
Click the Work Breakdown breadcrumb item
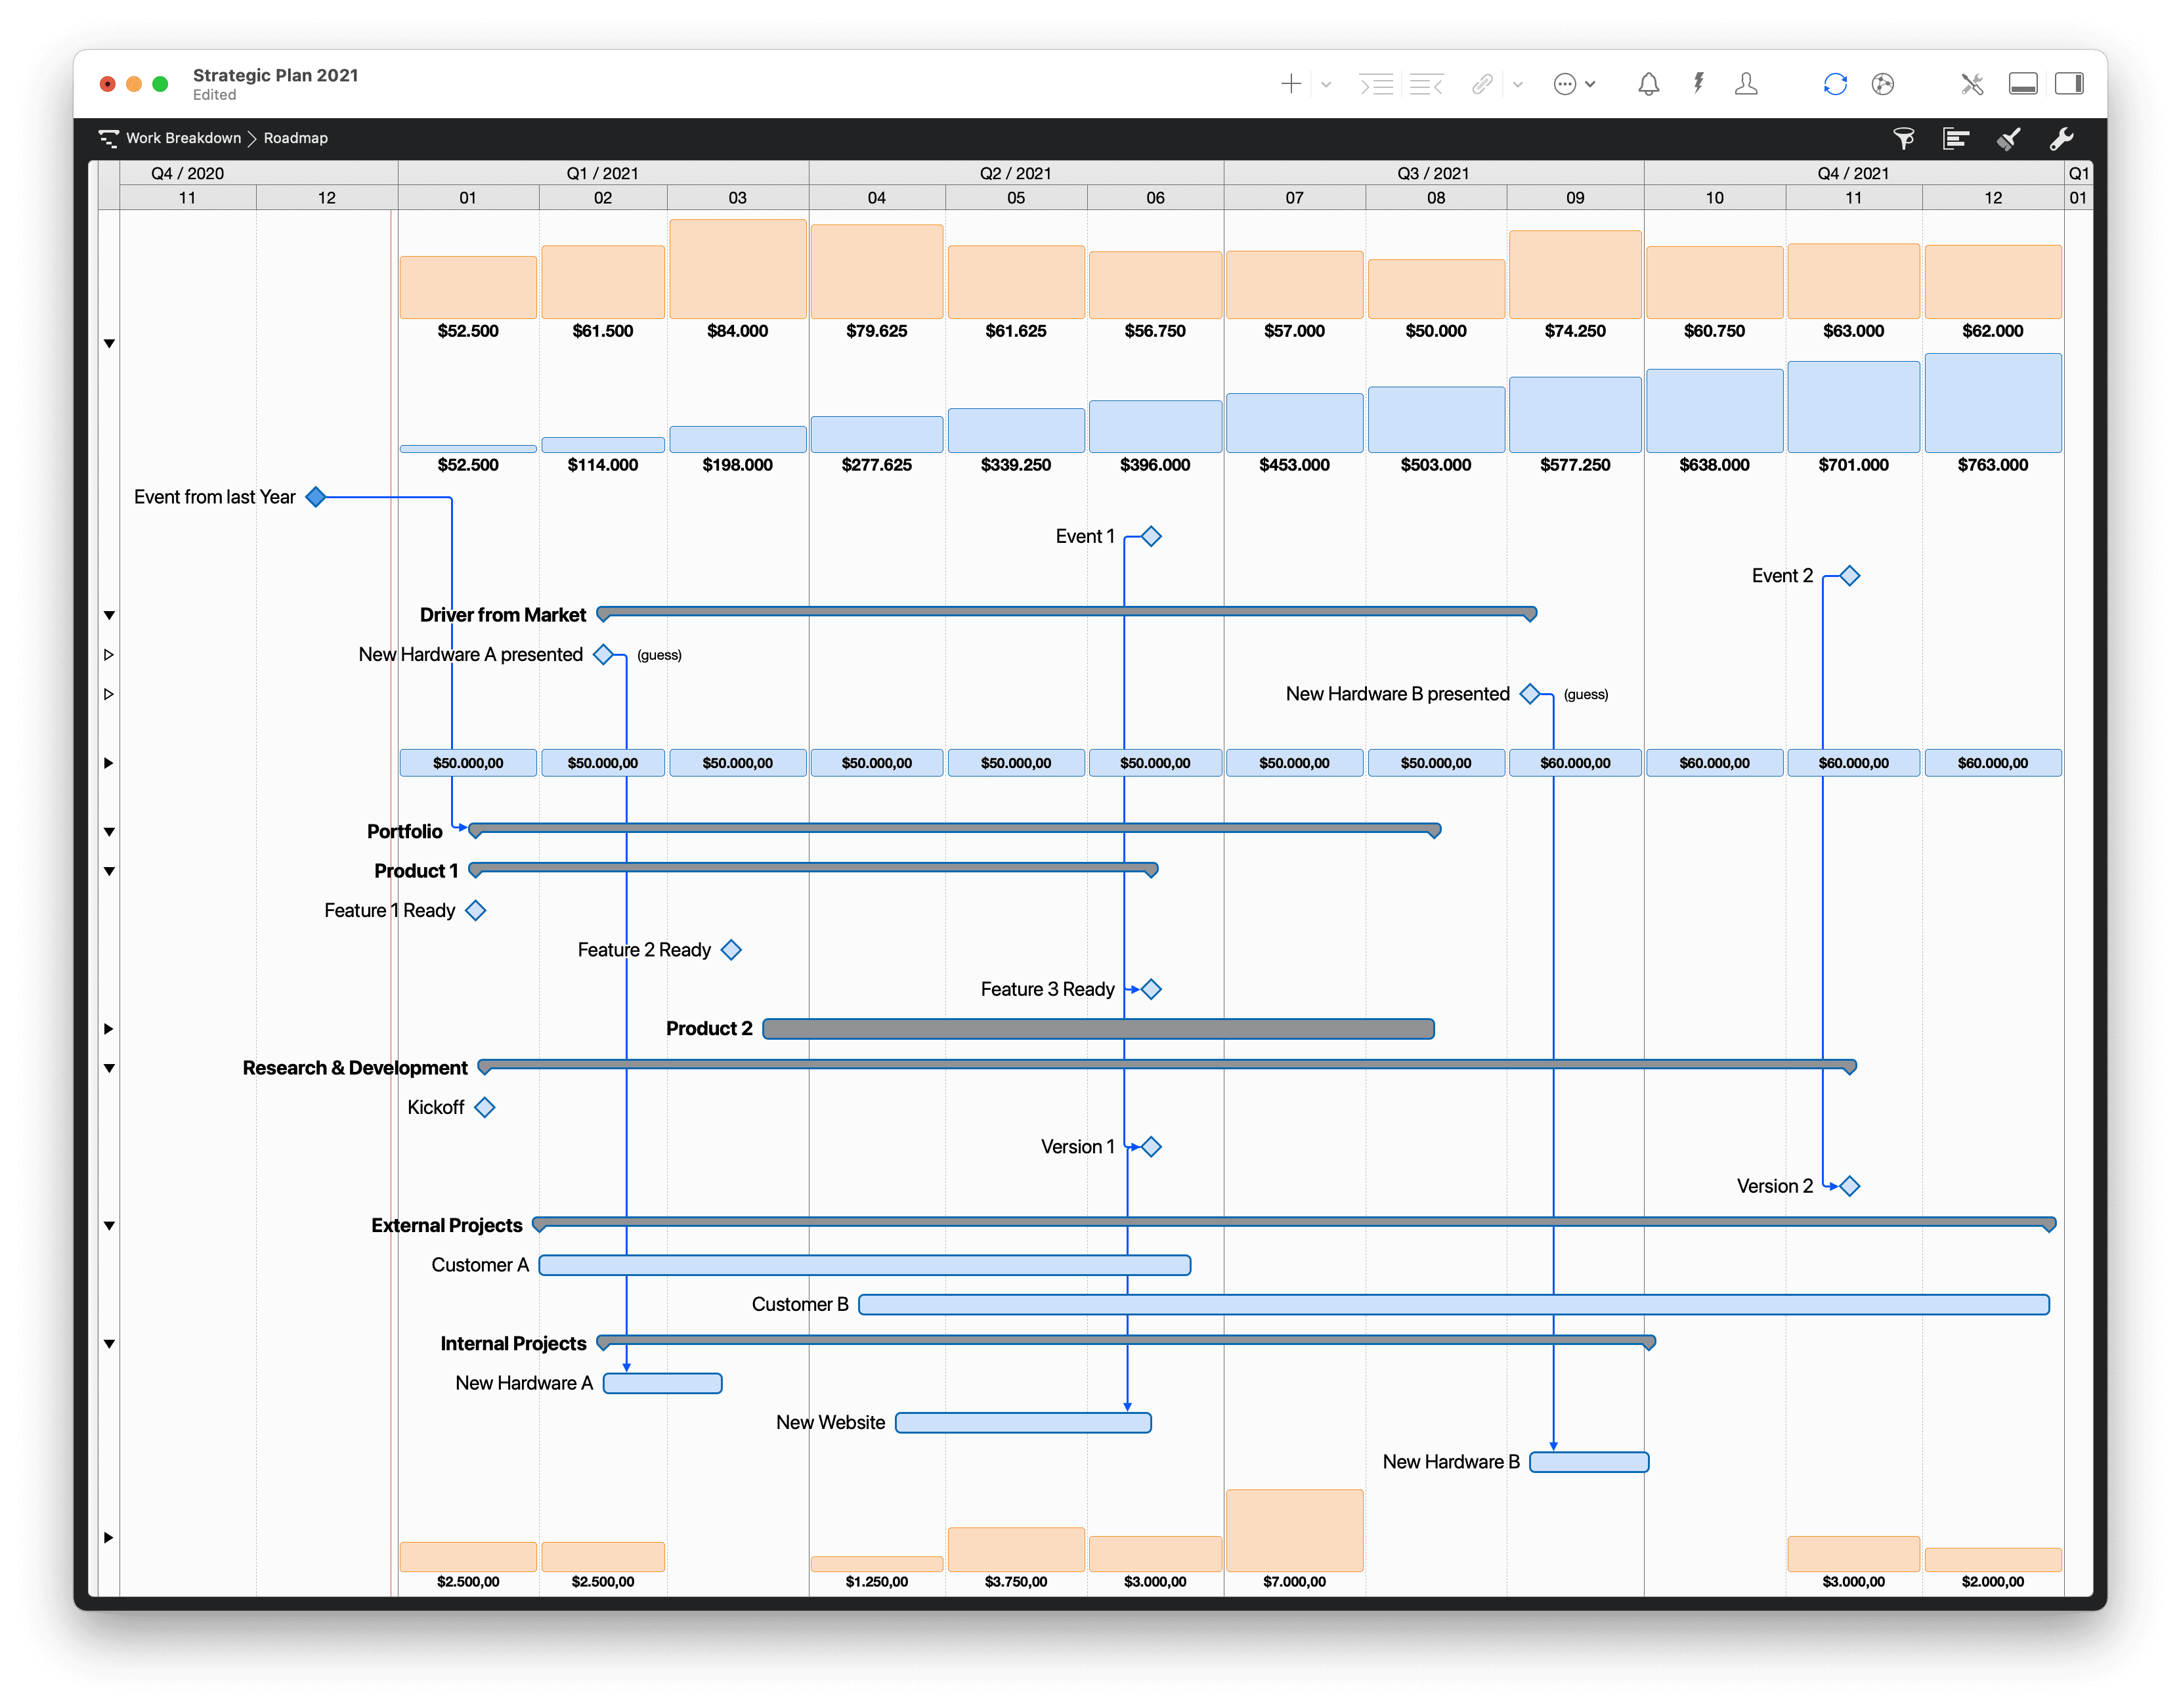coord(184,138)
